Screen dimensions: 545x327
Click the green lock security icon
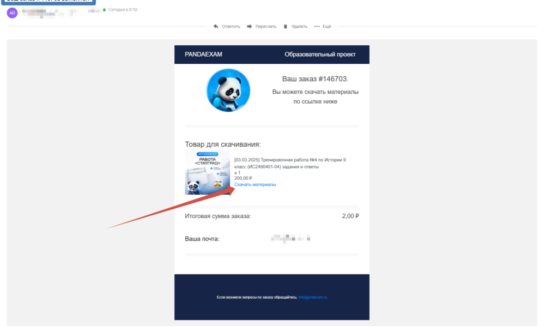pyautogui.click(x=104, y=10)
